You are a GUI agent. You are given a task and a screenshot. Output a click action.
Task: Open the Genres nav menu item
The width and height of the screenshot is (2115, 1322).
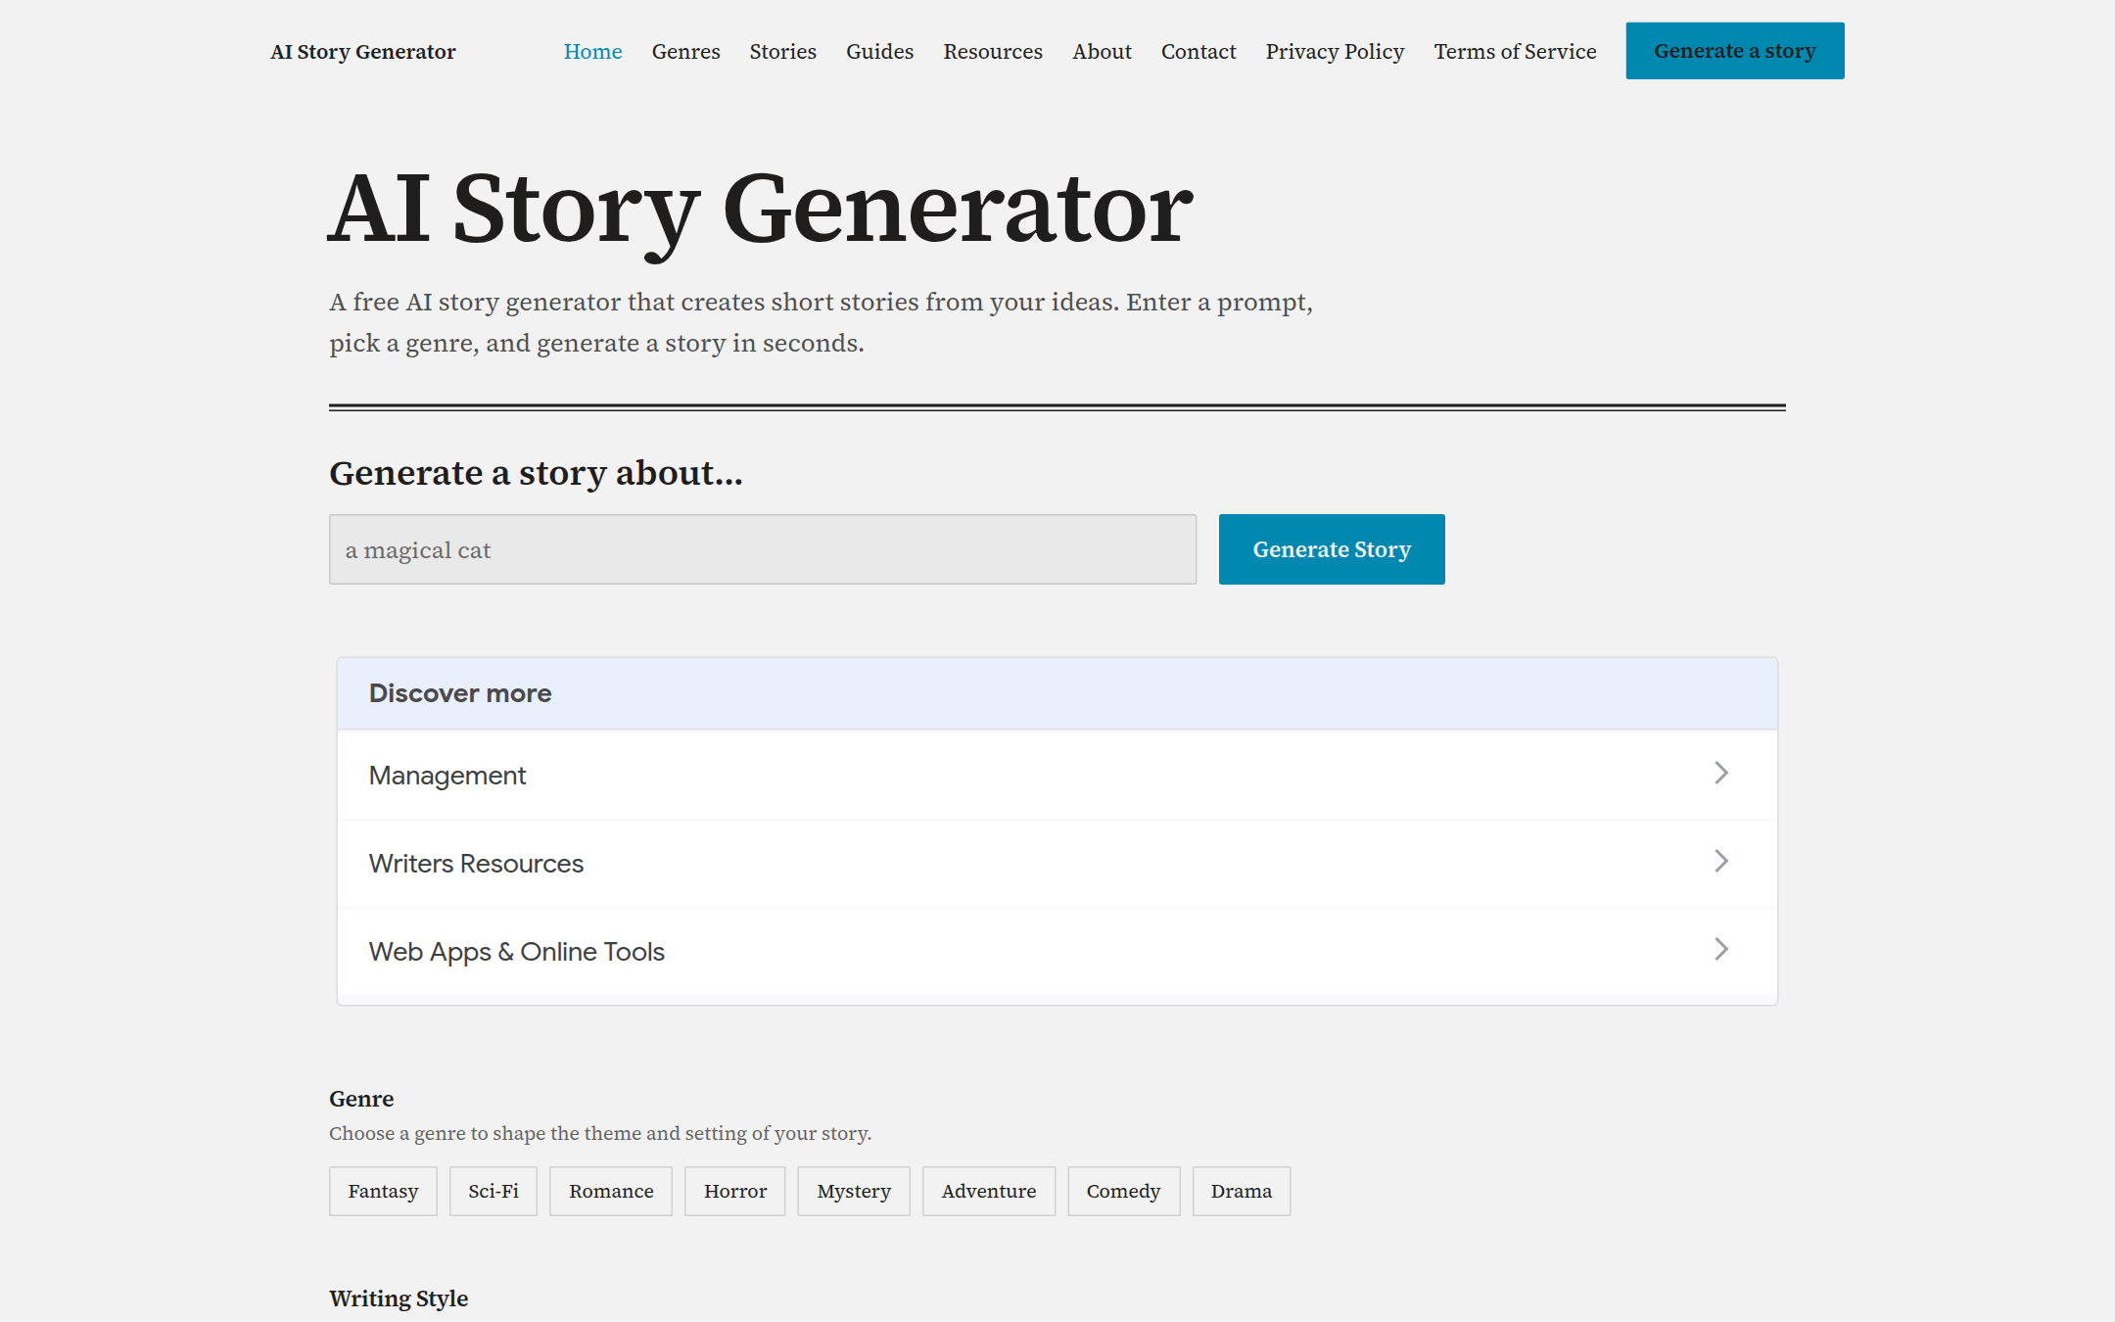tap(685, 52)
